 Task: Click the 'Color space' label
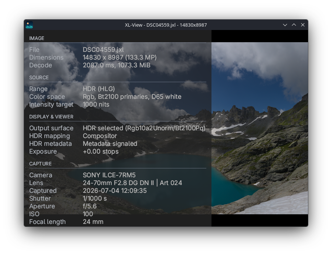pos(47,97)
